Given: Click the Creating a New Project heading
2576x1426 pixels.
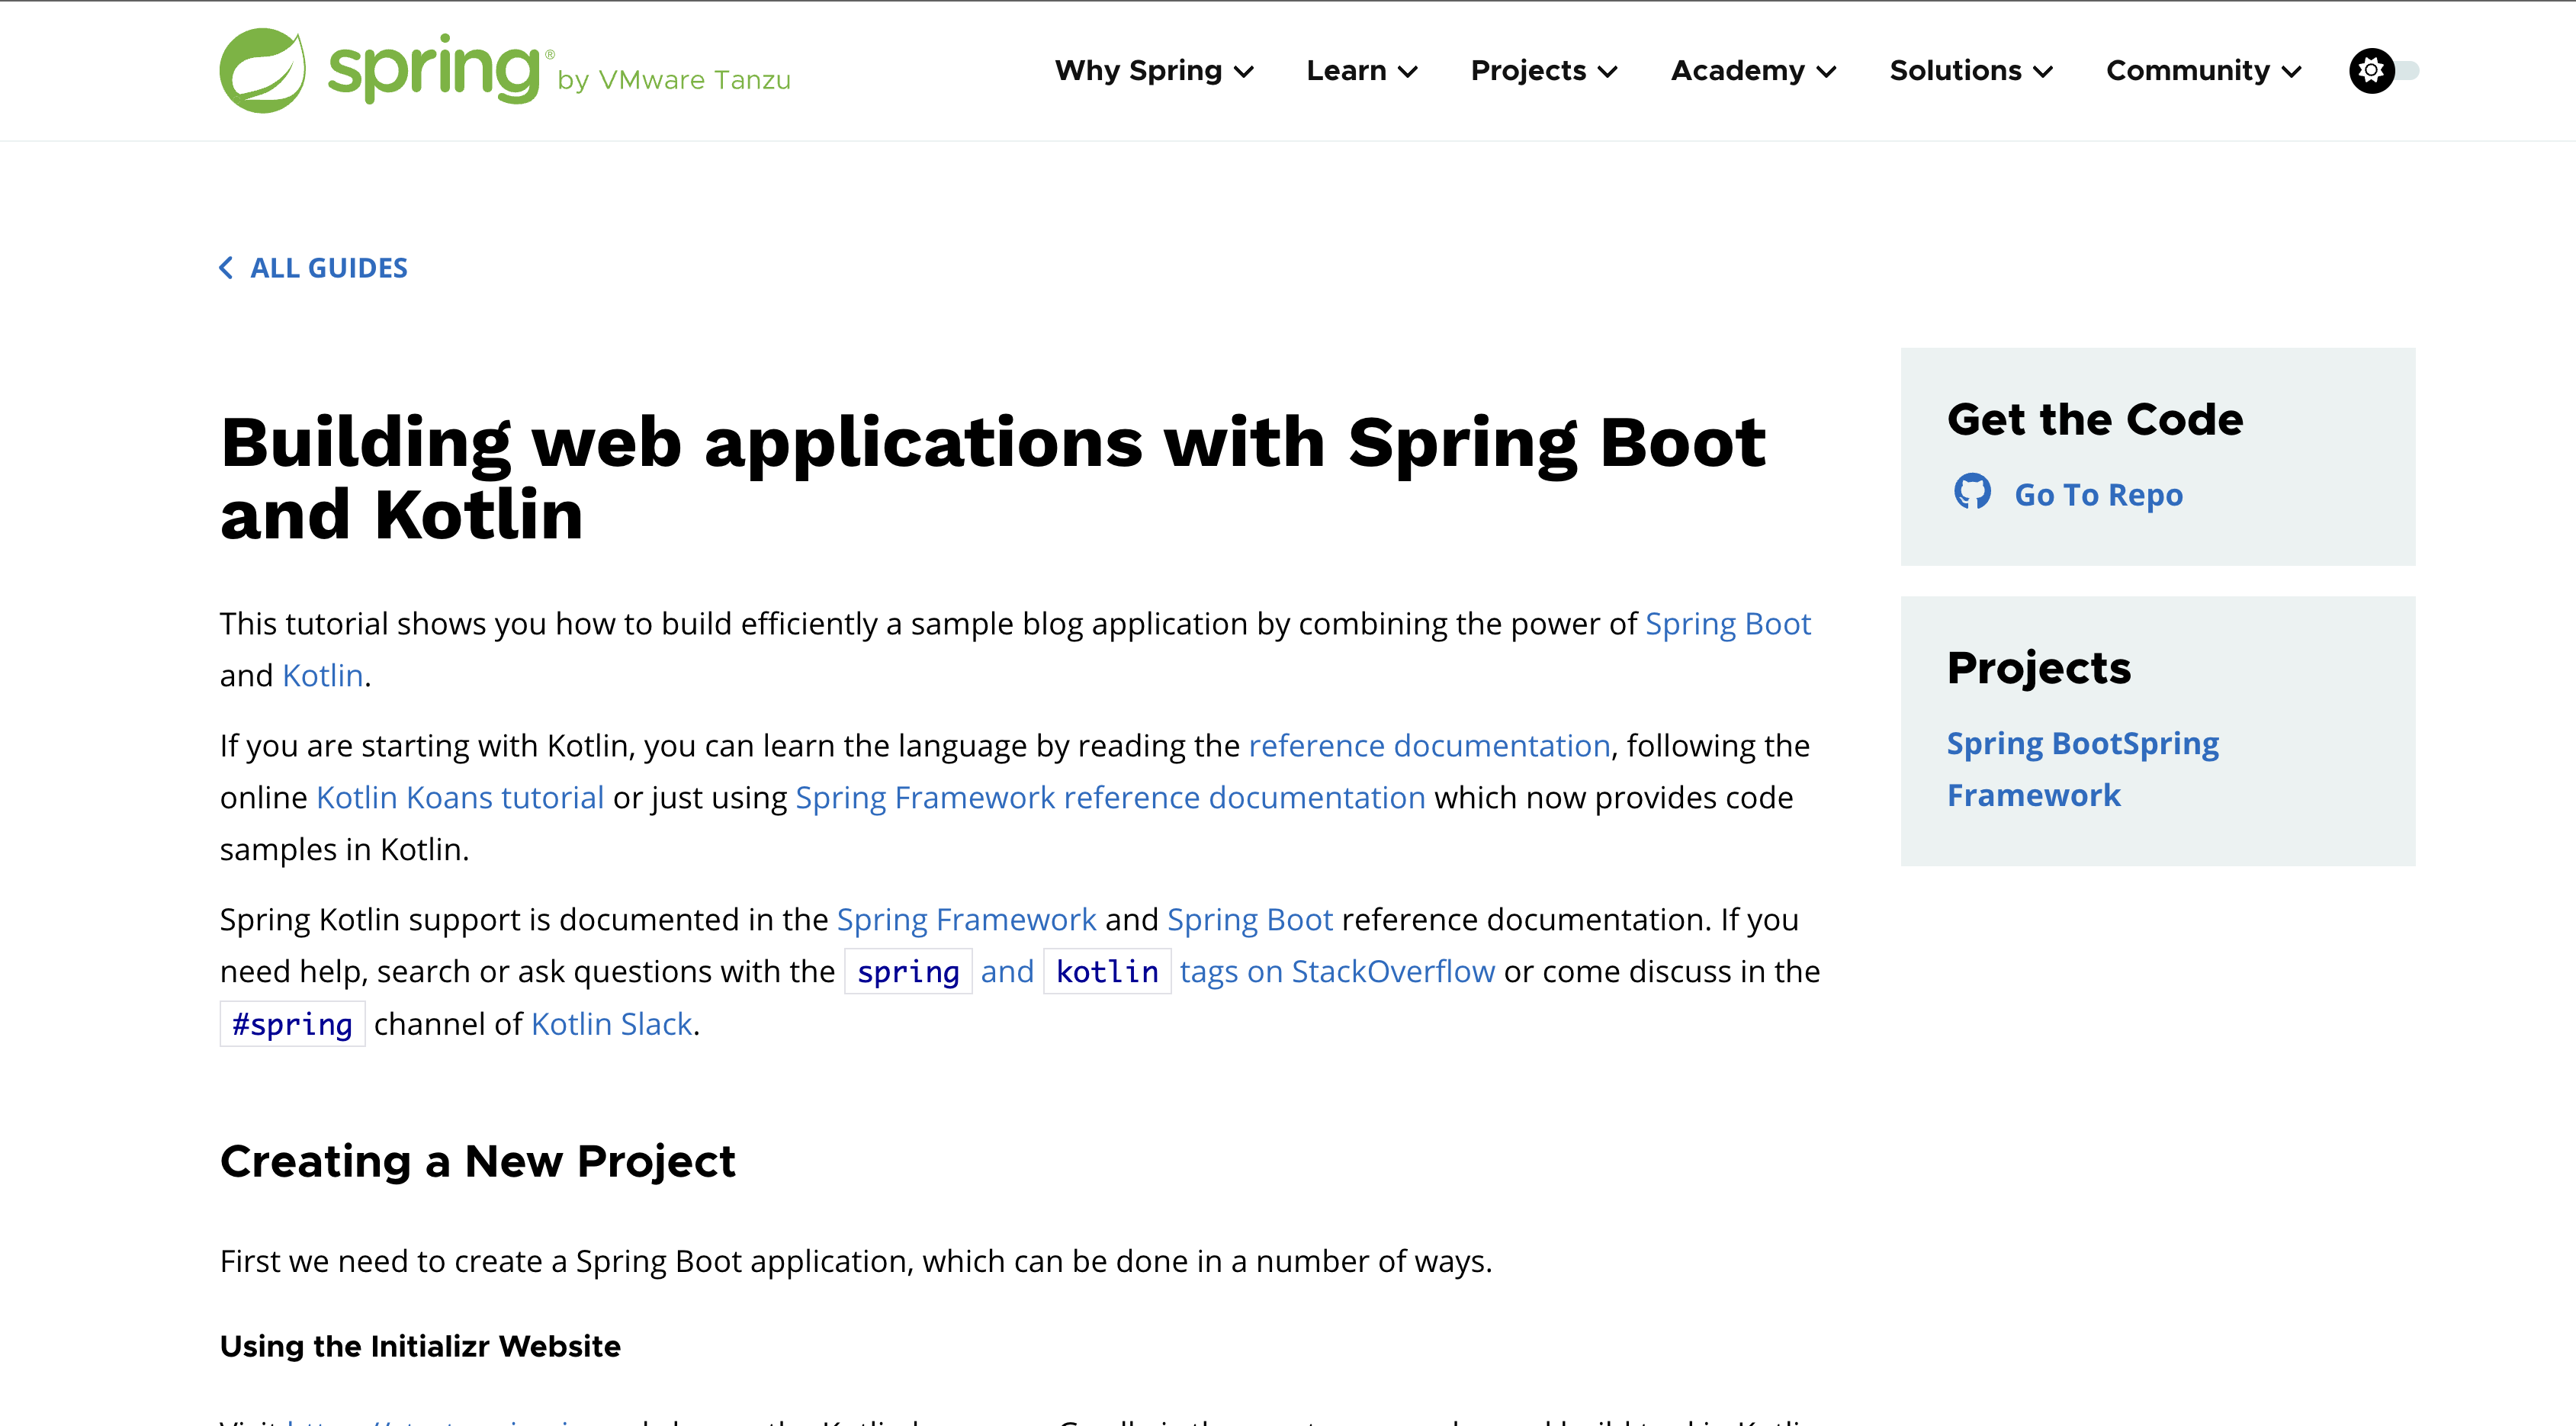Looking at the screenshot, I should (477, 1161).
